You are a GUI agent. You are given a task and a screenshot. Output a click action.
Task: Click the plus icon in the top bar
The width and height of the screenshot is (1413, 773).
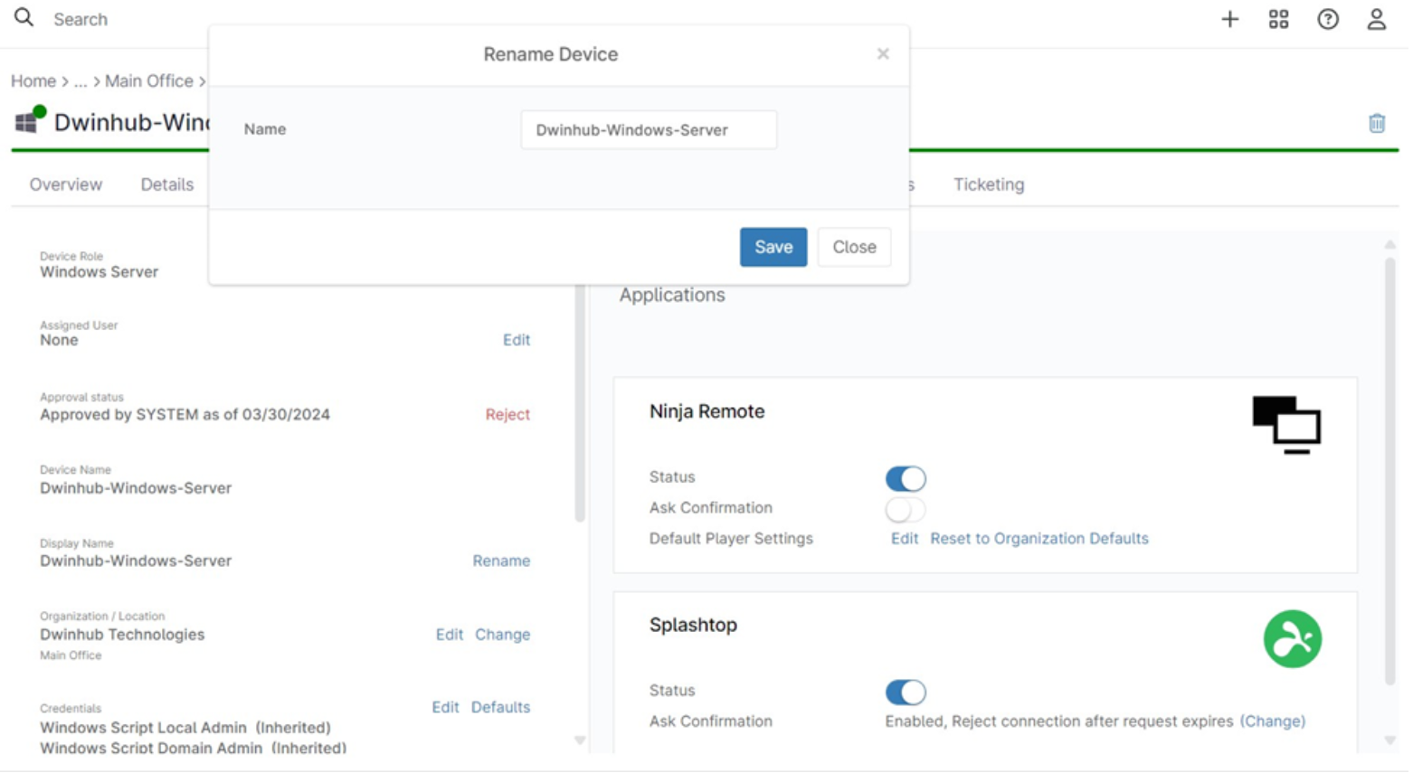click(1229, 19)
